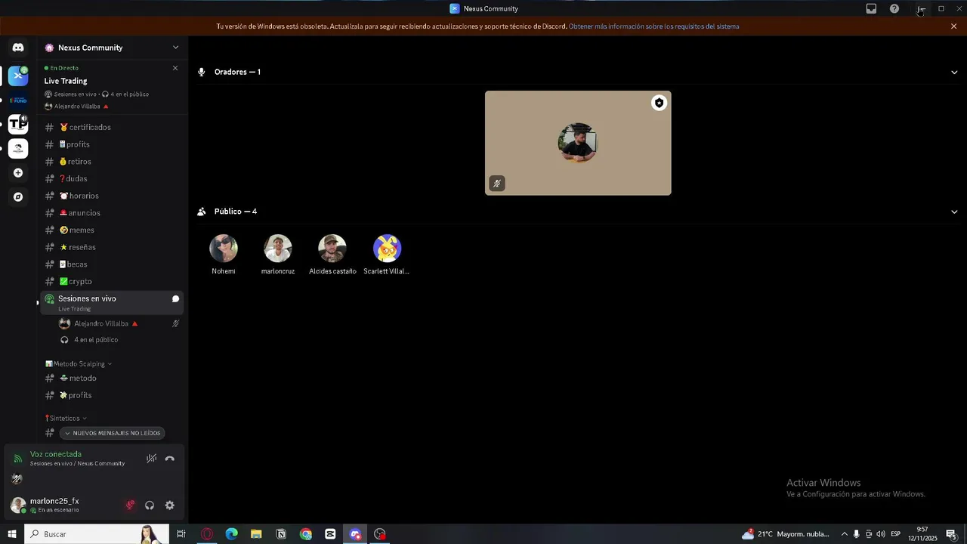Collapse the Sinteticos category

66,419
